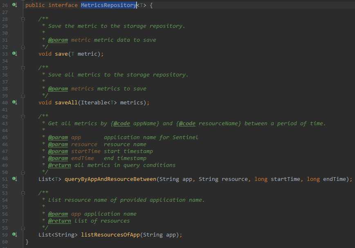
Task: Click 'List resource name of provided application name' comment
Action: 126,200
